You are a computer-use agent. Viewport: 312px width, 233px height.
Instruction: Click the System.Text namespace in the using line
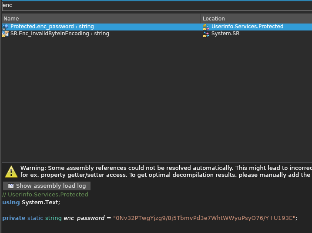[41, 203]
